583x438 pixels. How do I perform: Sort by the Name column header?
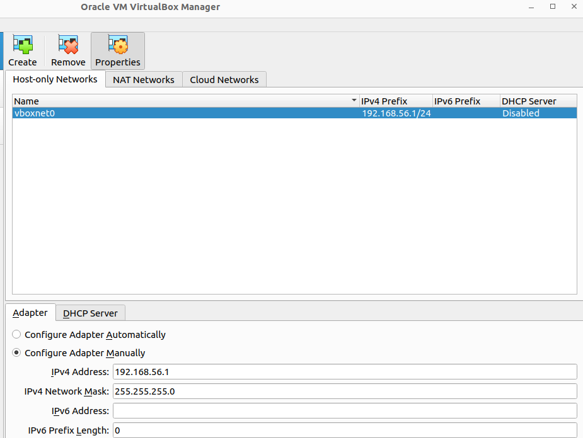point(186,101)
